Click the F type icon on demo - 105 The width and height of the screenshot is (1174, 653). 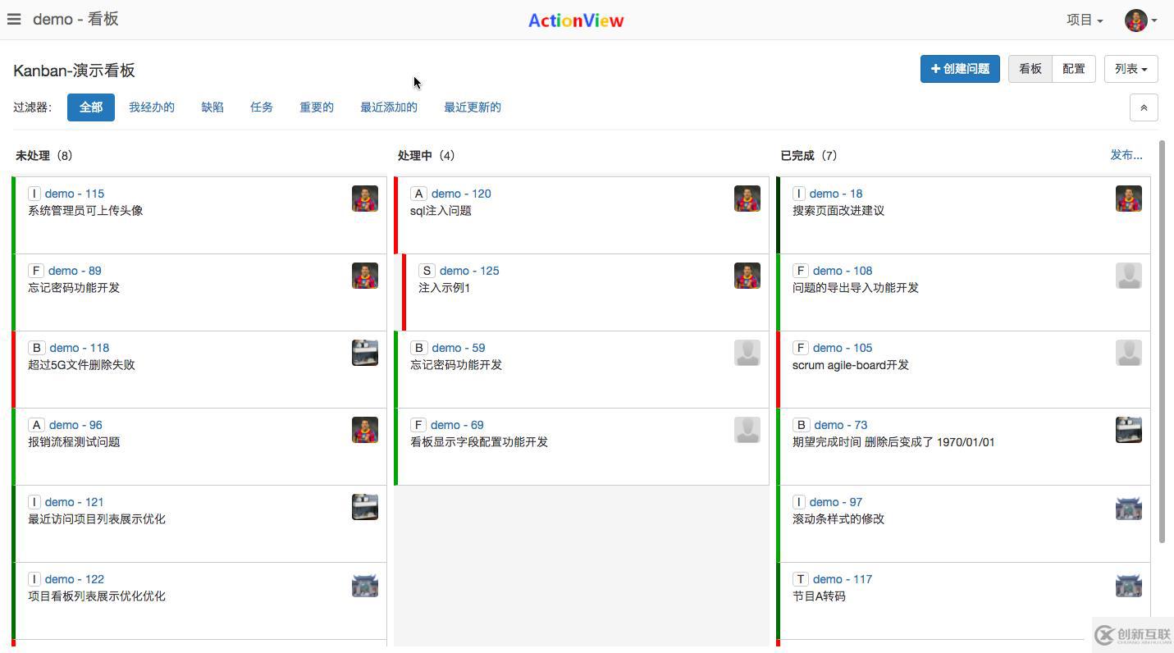(801, 348)
